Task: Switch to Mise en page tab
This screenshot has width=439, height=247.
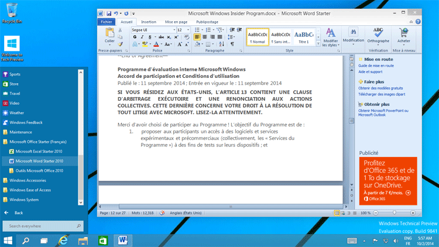Action: [x=176, y=22]
